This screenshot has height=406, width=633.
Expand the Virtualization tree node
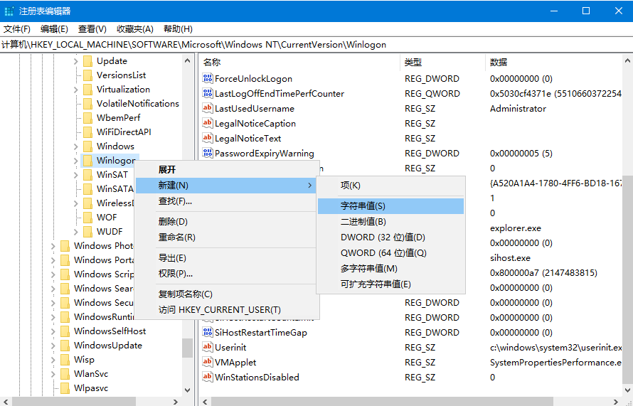click(x=75, y=90)
